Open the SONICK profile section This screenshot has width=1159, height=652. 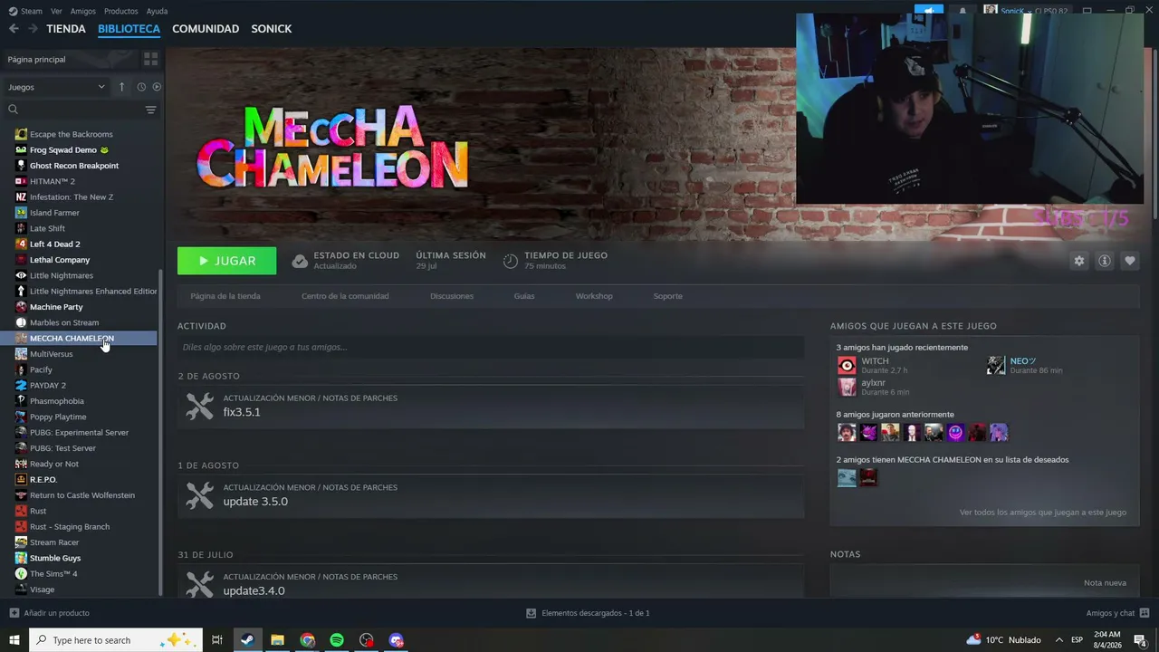point(271,29)
